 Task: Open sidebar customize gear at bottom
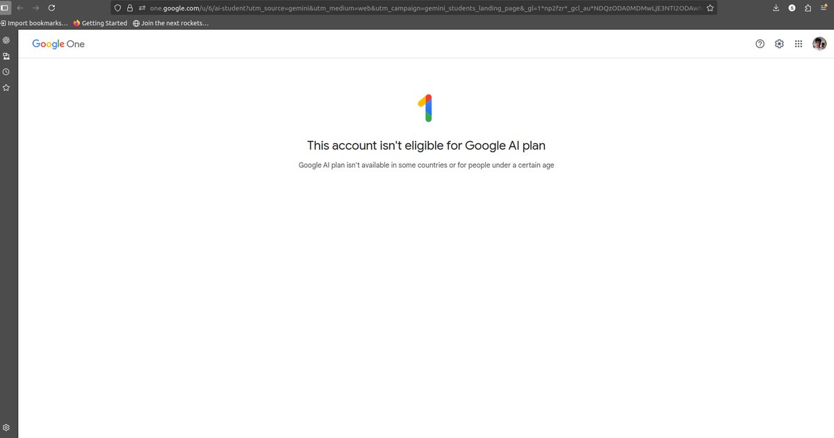pyautogui.click(x=6, y=427)
